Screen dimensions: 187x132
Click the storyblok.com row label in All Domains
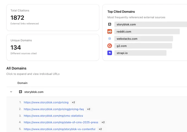point(34,92)
